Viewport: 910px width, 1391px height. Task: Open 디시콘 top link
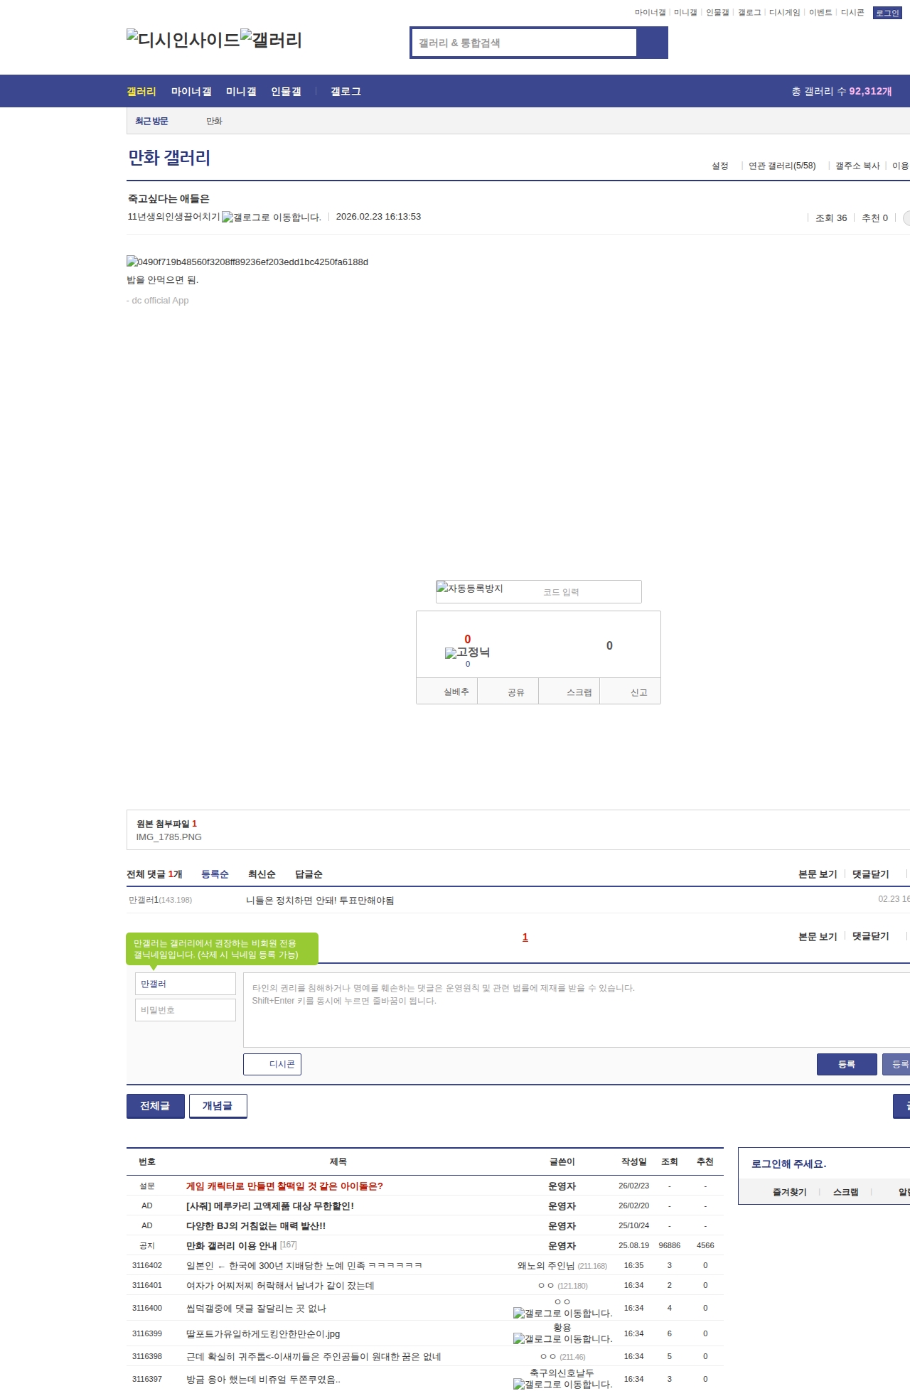click(852, 12)
